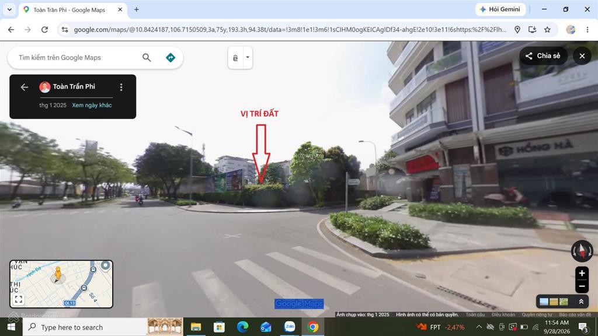Click the ê input tools button
The height and width of the screenshot is (336, 598).
tap(235, 58)
